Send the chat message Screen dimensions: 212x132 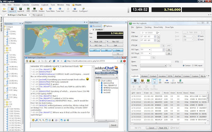click(113, 125)
